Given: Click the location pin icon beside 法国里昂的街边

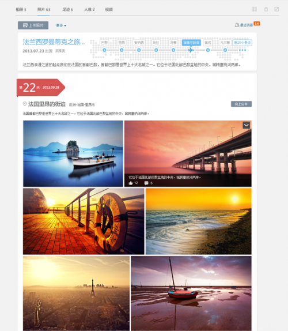Looking at the screenshot, I should [25, 104].
